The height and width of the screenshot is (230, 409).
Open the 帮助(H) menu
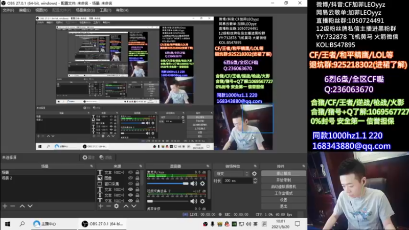(122, 10)
